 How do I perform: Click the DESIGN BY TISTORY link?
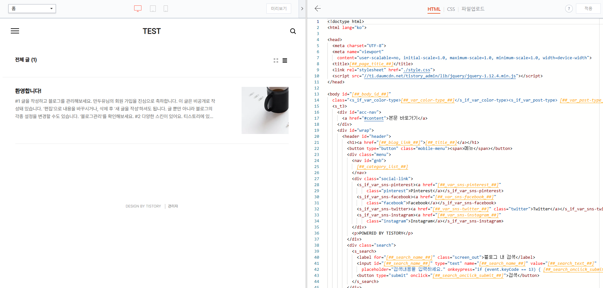point(143,206)
